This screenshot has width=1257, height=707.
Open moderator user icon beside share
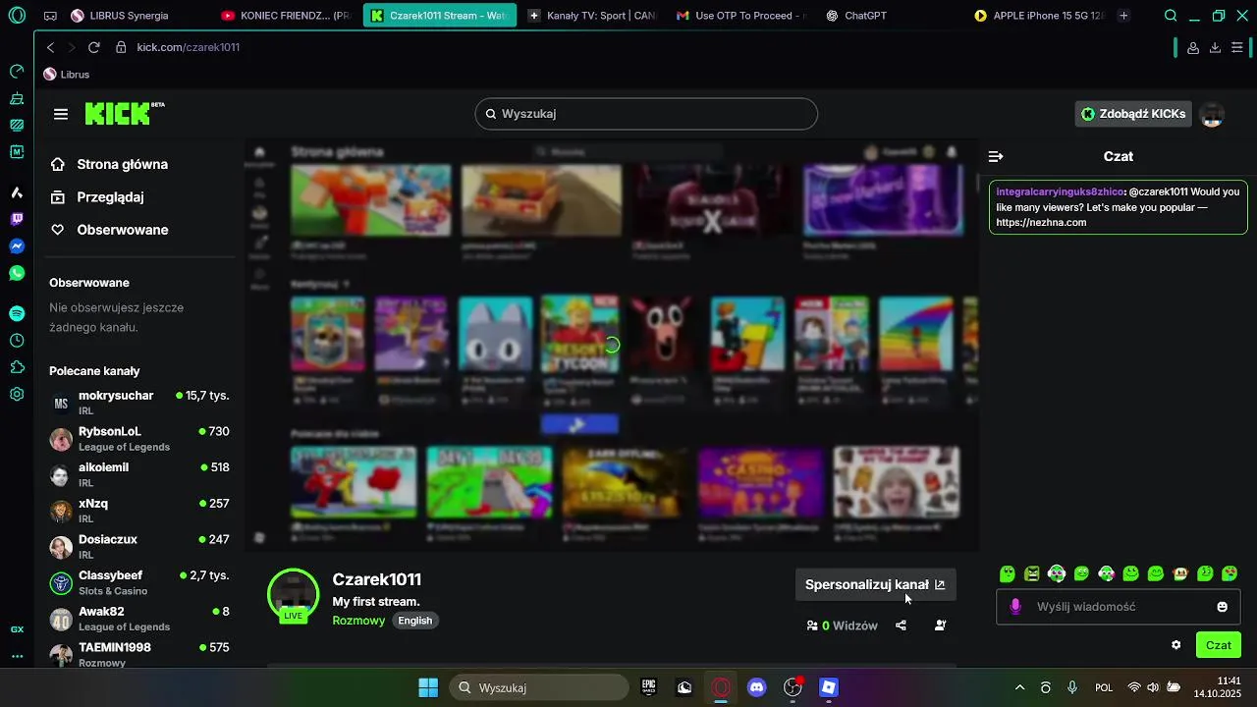pos(940,625)
